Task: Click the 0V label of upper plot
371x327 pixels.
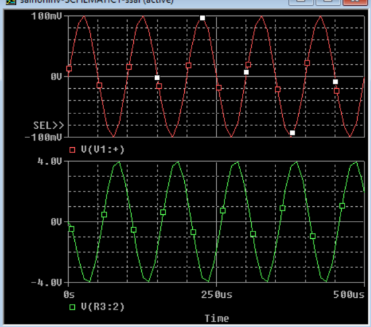Action: coord(56,76)
